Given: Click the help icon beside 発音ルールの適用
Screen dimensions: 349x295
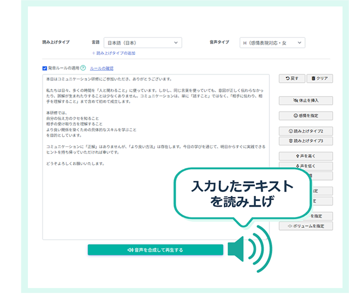Looking at the screenshot, I should [x=83, y=68].
